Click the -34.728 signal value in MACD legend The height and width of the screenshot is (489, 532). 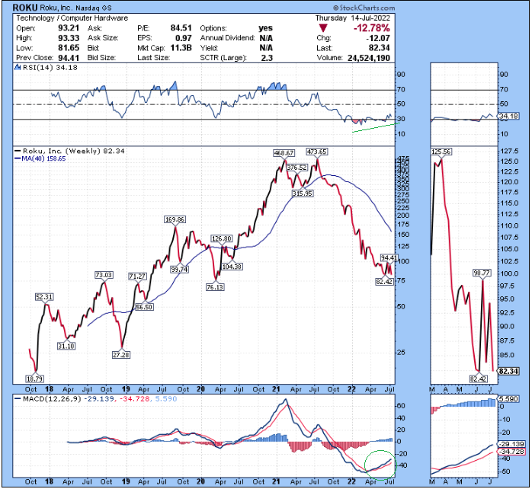click(x=134, y=399)
